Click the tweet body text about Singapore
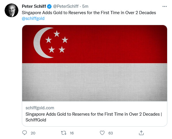172x139 pixels. click(x=89, y=13)
